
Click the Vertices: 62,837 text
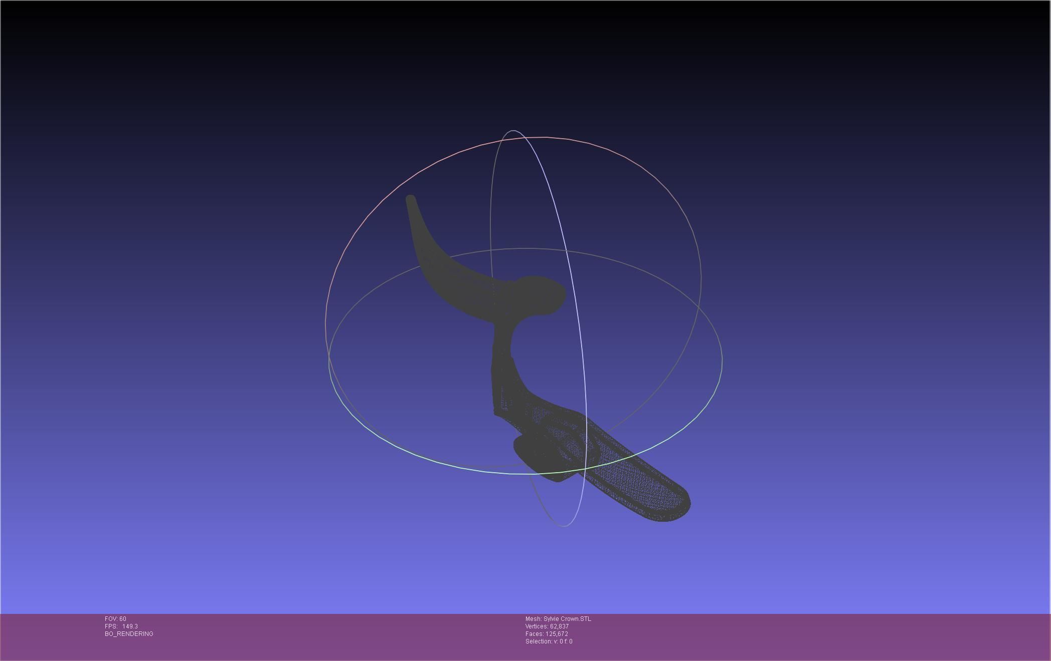click(x=547, y=626)
